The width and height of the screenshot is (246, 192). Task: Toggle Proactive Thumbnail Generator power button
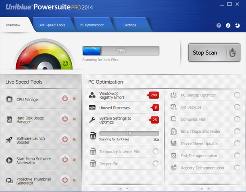pos(65,180)
